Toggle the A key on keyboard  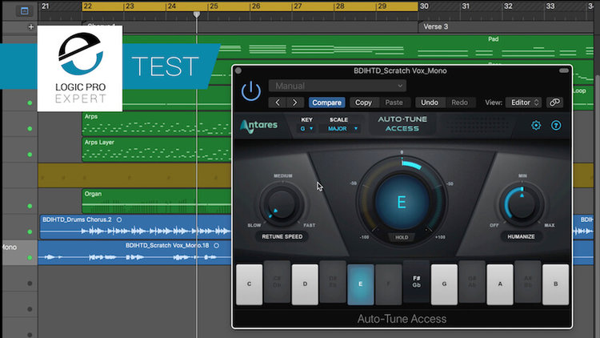pyautogui.click(x=500, y=284)
